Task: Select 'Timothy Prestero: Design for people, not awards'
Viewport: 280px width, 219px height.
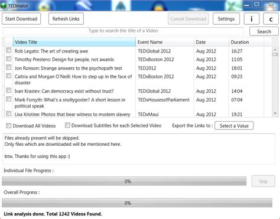Action: [64, 60]
